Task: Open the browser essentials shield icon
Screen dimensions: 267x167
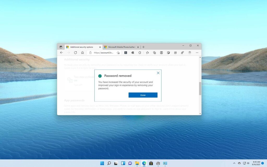Action: [168, 53]
